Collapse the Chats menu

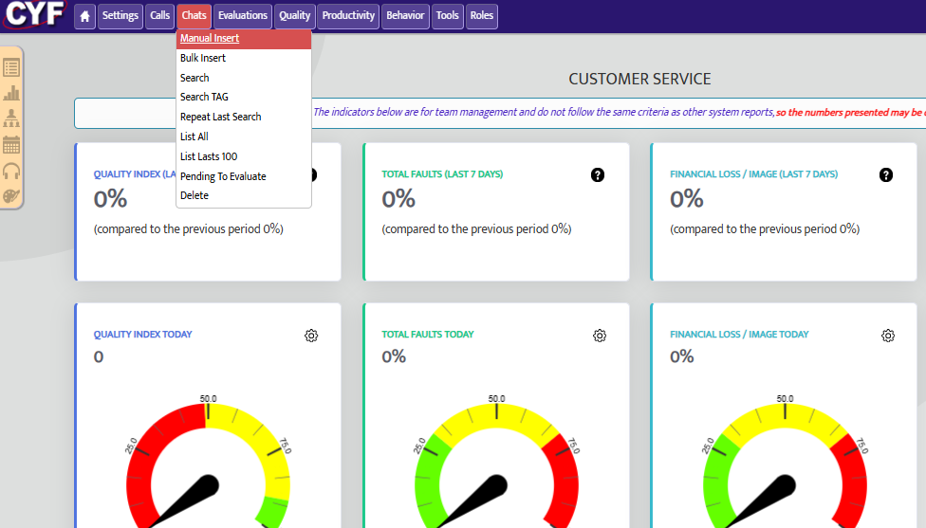(x=194, y=16)
